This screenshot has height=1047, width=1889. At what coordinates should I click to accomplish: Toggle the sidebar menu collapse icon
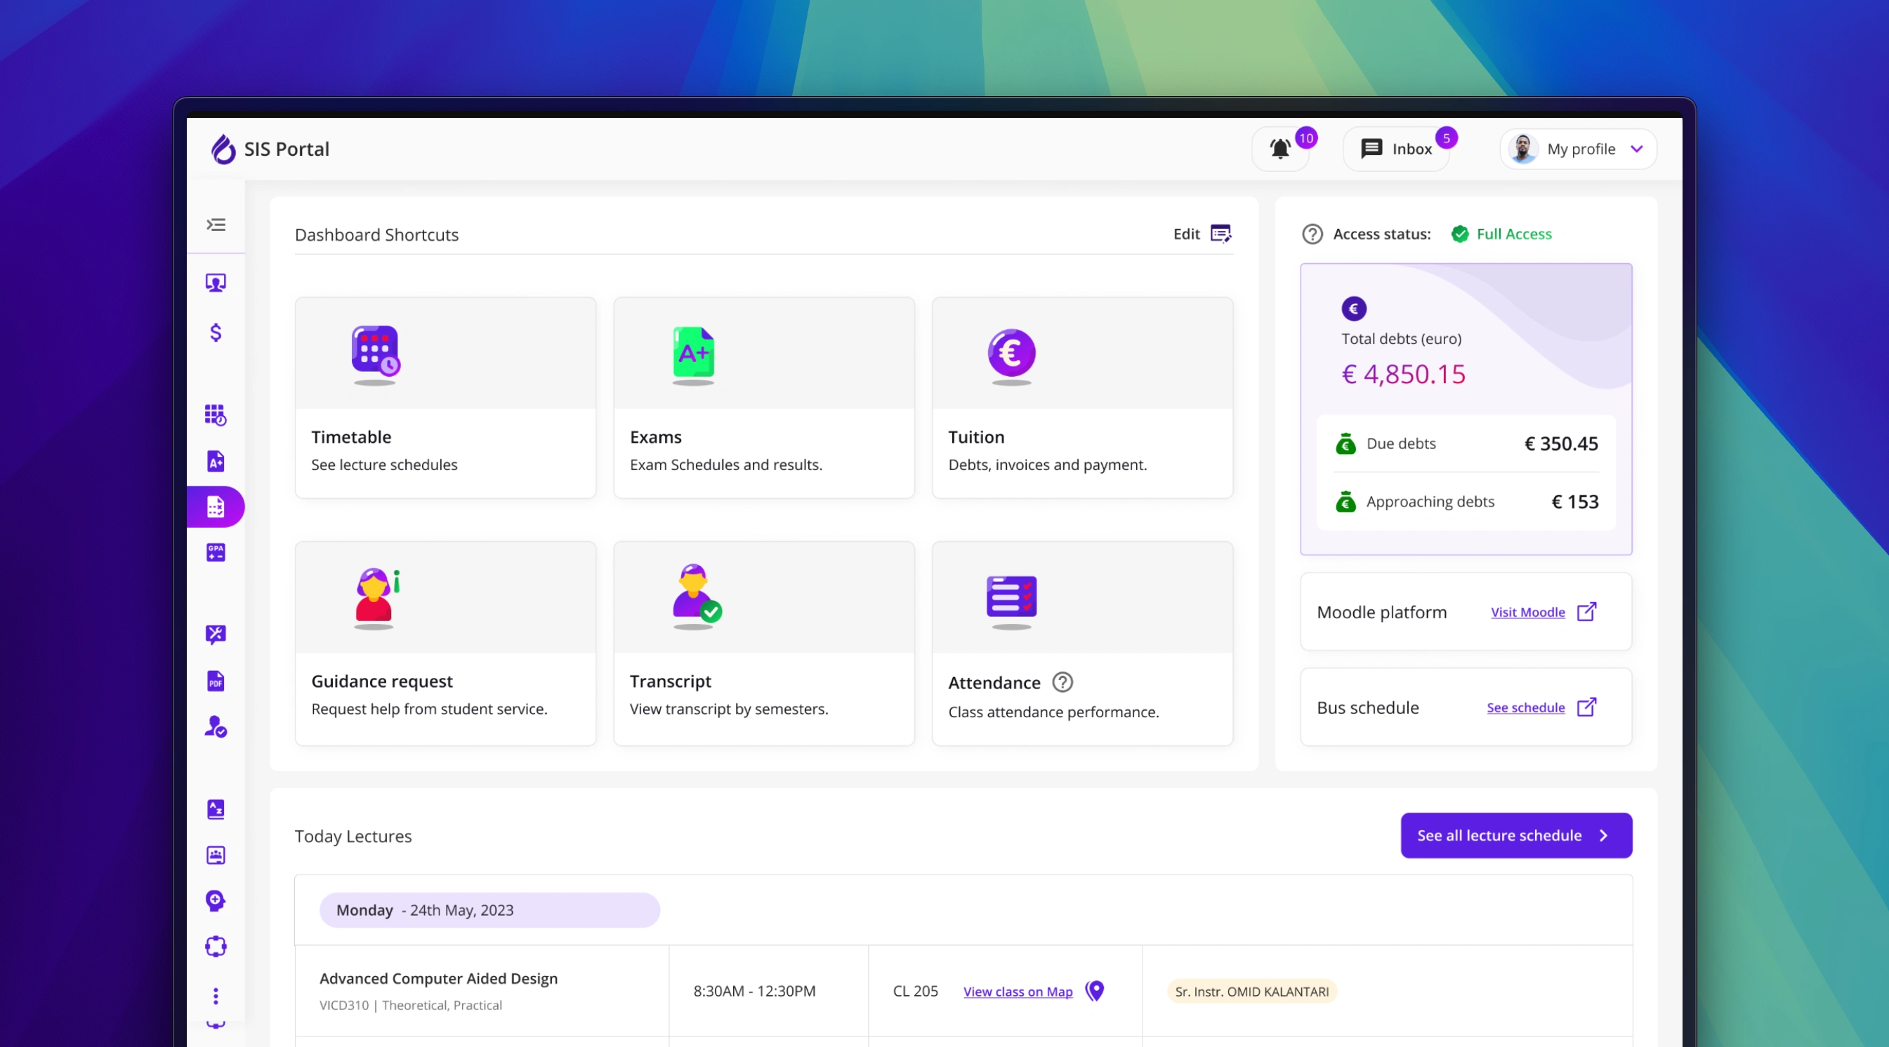[x=216, y=225]
